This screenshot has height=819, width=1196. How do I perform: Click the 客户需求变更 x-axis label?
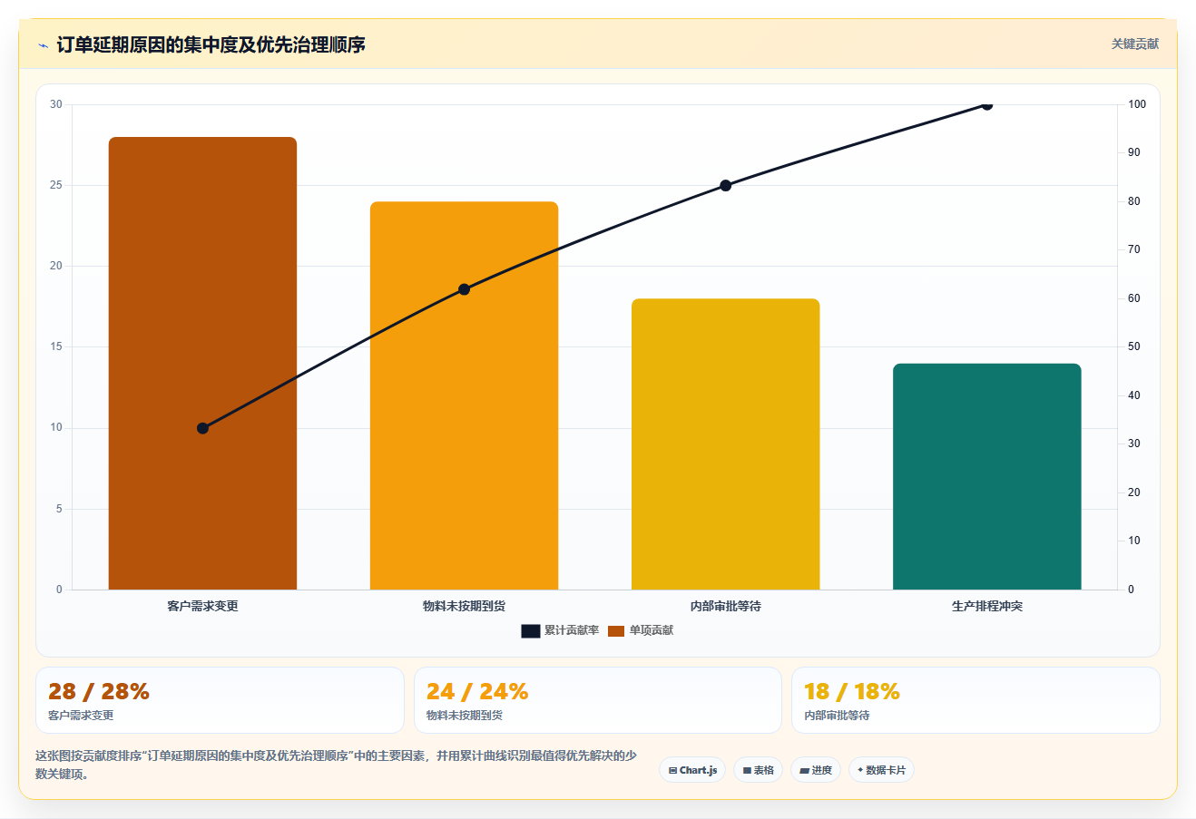tap(202, 606)
